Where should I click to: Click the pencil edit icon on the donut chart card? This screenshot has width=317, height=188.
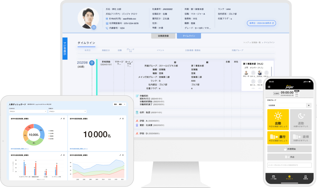tap(61, 118)
